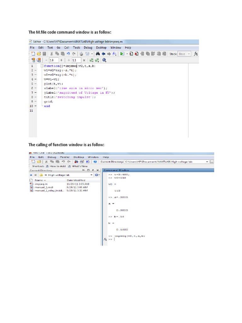Click the cell info icon in cell toolbar
Image resolution: width=242 pixels, height=323 pixels.
pos(104,60)
